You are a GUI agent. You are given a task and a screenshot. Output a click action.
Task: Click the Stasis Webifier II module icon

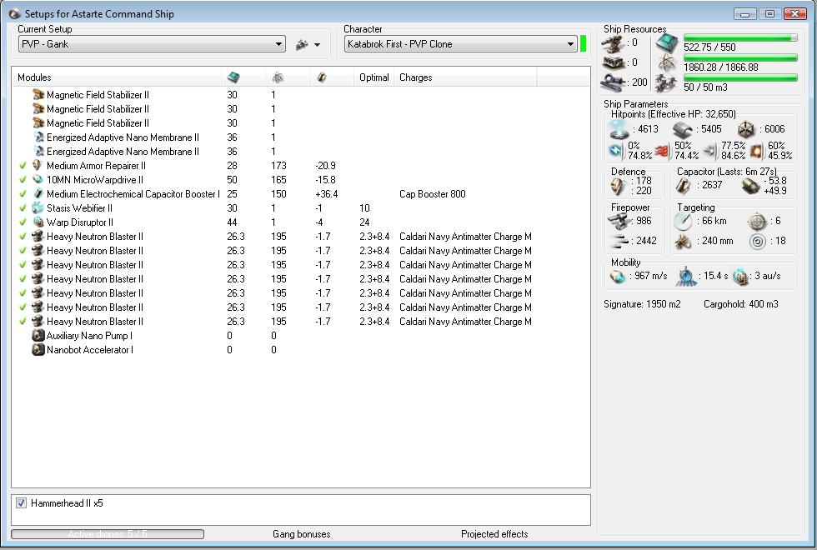38,207
